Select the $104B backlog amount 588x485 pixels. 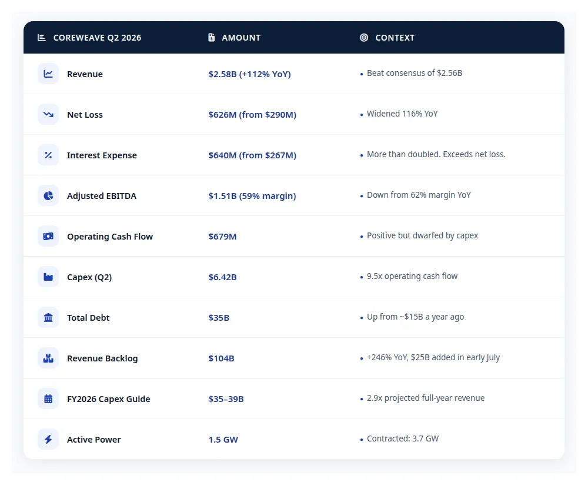click(x=221, y=358)
